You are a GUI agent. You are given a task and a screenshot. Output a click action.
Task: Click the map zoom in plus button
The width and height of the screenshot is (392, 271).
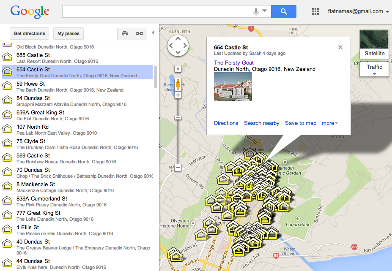[x=178, y=95]
